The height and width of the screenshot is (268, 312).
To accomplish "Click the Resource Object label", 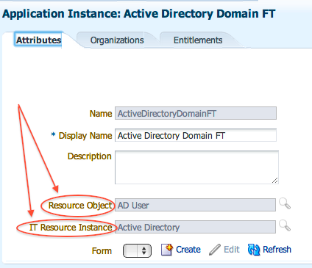I will [80, 206].
